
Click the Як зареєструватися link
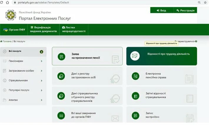tap(185, 41)
